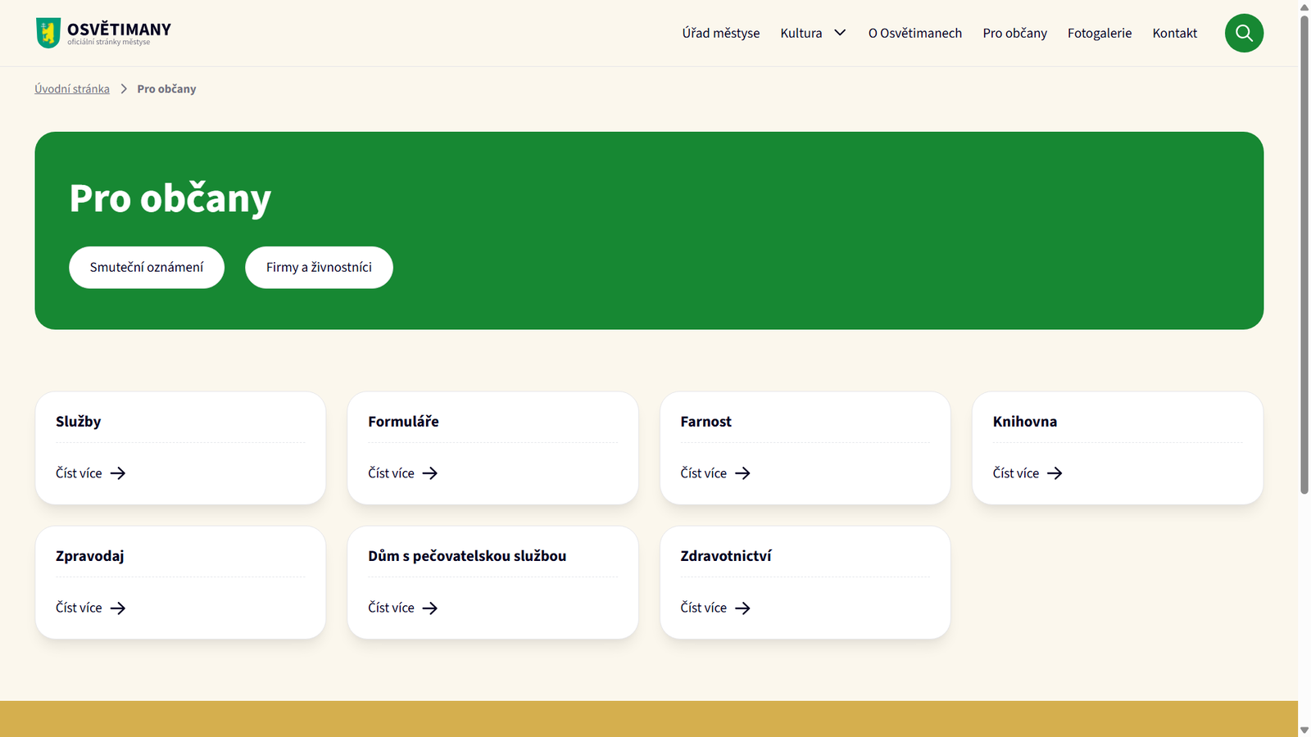Click Číst více under Dům s pečovatelskou službou

point(391,608)
